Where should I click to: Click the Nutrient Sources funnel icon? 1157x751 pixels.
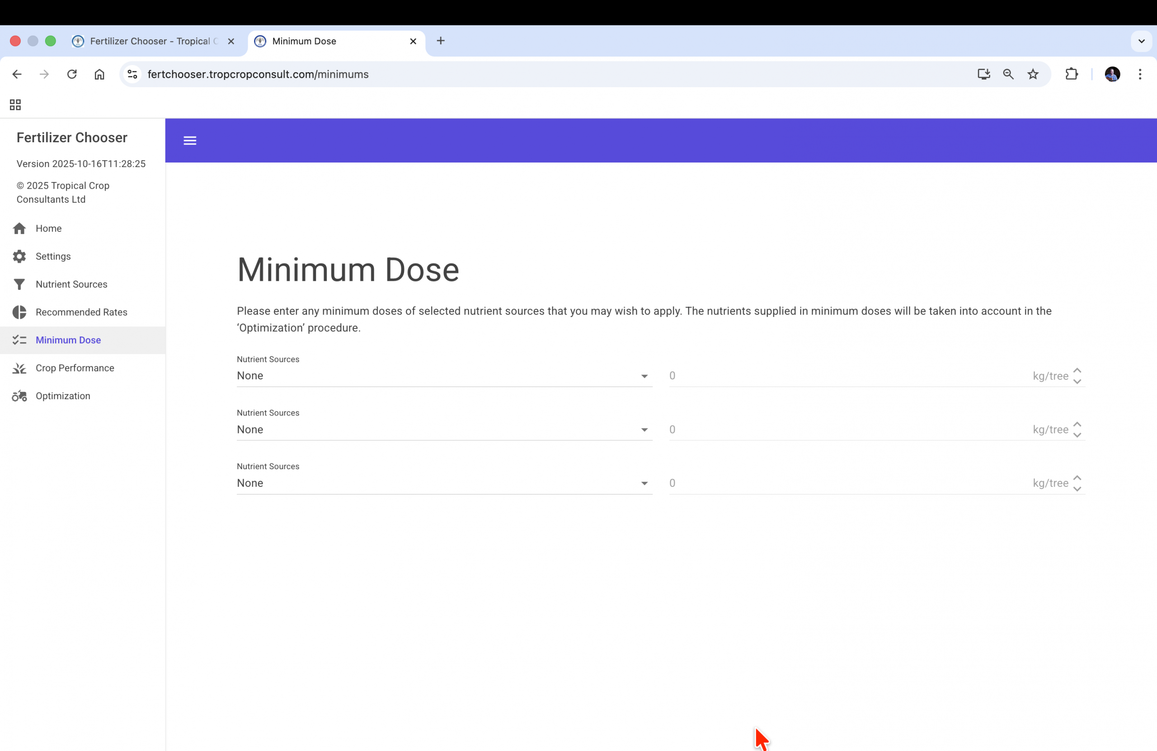point(19,284)
